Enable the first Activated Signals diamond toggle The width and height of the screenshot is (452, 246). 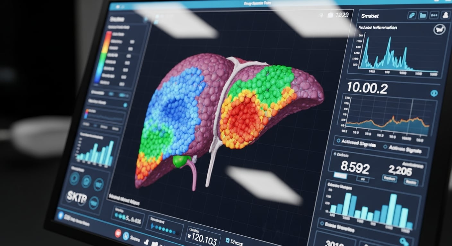coord(338,141)
